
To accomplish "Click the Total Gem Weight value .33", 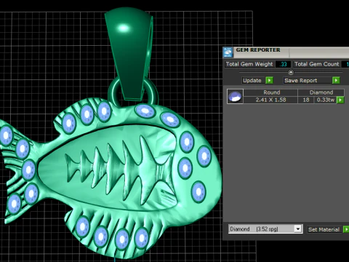I will coord(283,64).
